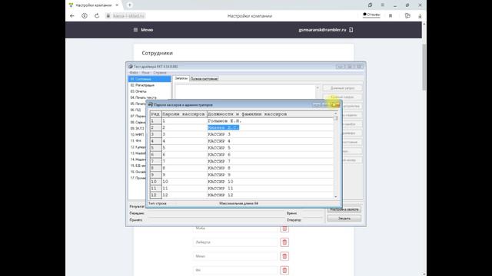Switch to the Запросы tab
The image size is (492, 276).
[181, 78]
